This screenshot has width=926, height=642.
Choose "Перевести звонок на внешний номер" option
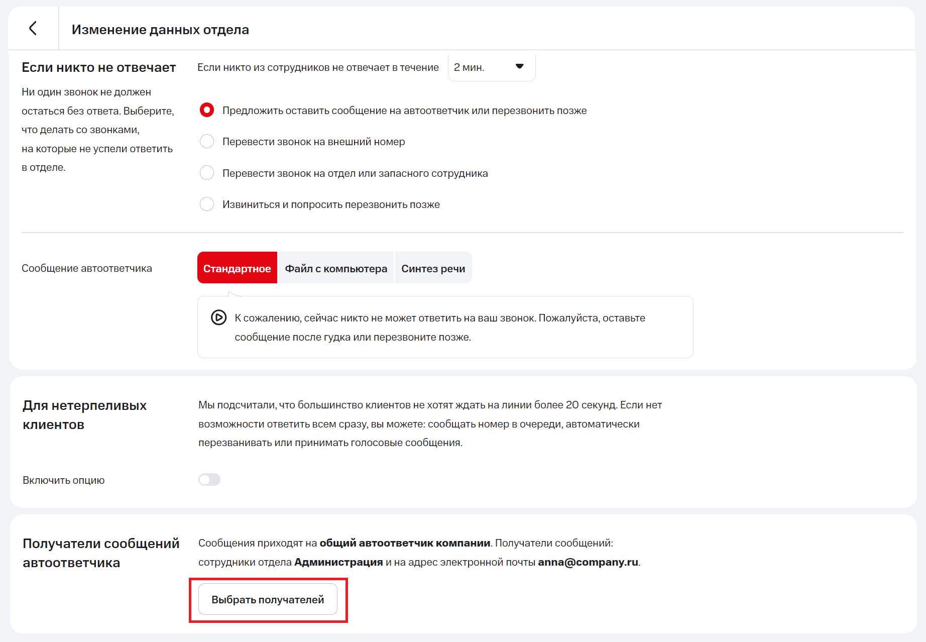coord(207,142)
